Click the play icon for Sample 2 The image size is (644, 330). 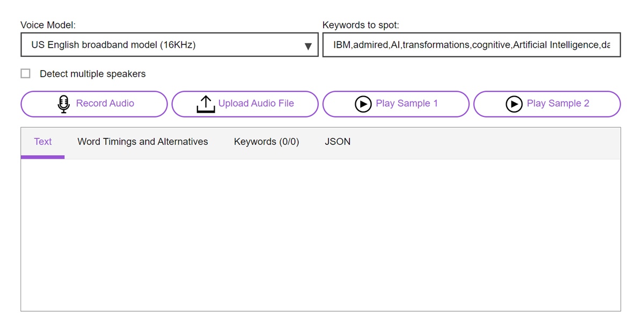point(514,104)
